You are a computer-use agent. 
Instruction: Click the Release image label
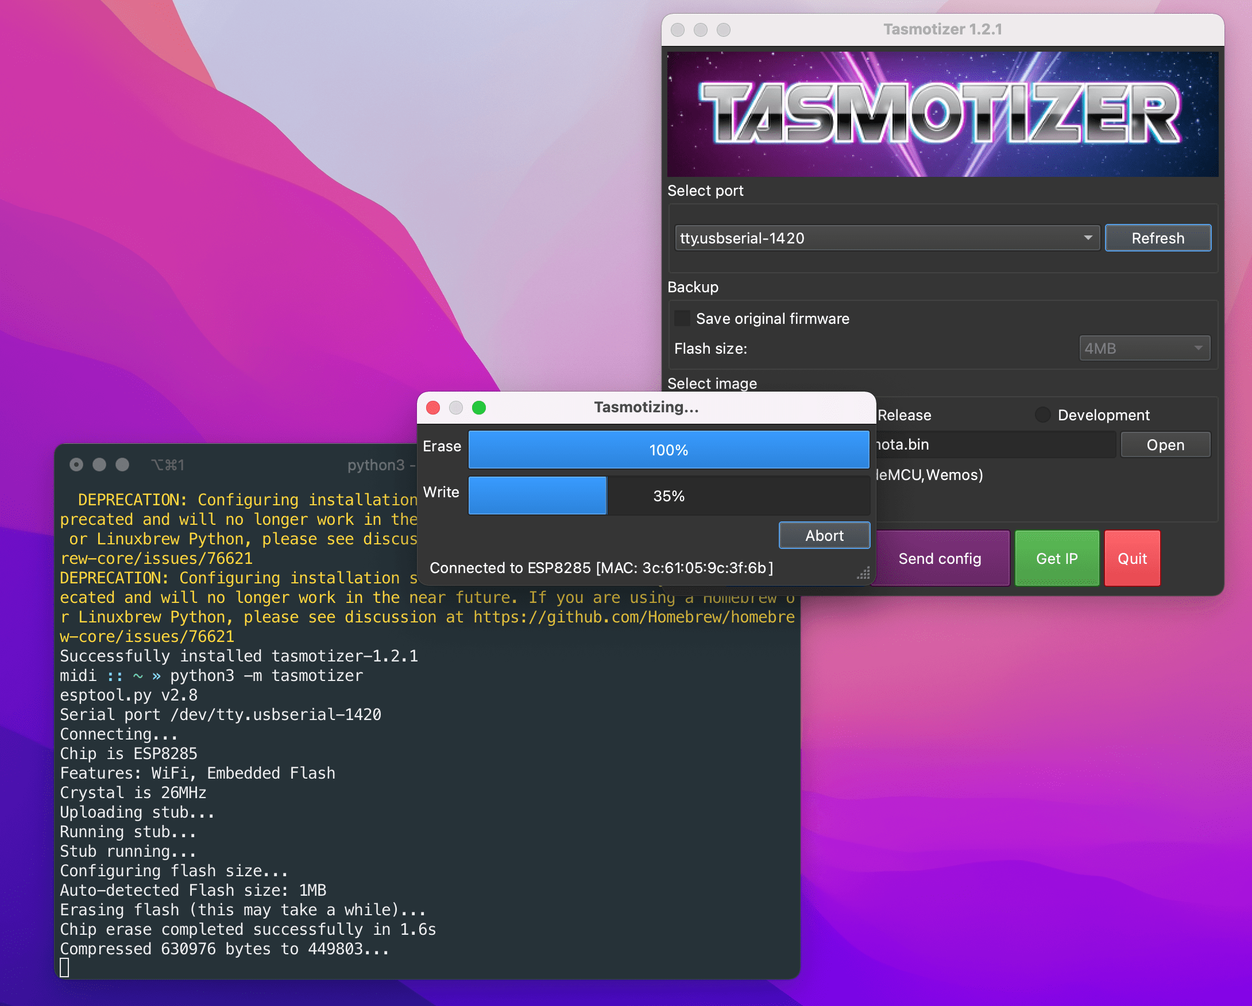[904, 415]
